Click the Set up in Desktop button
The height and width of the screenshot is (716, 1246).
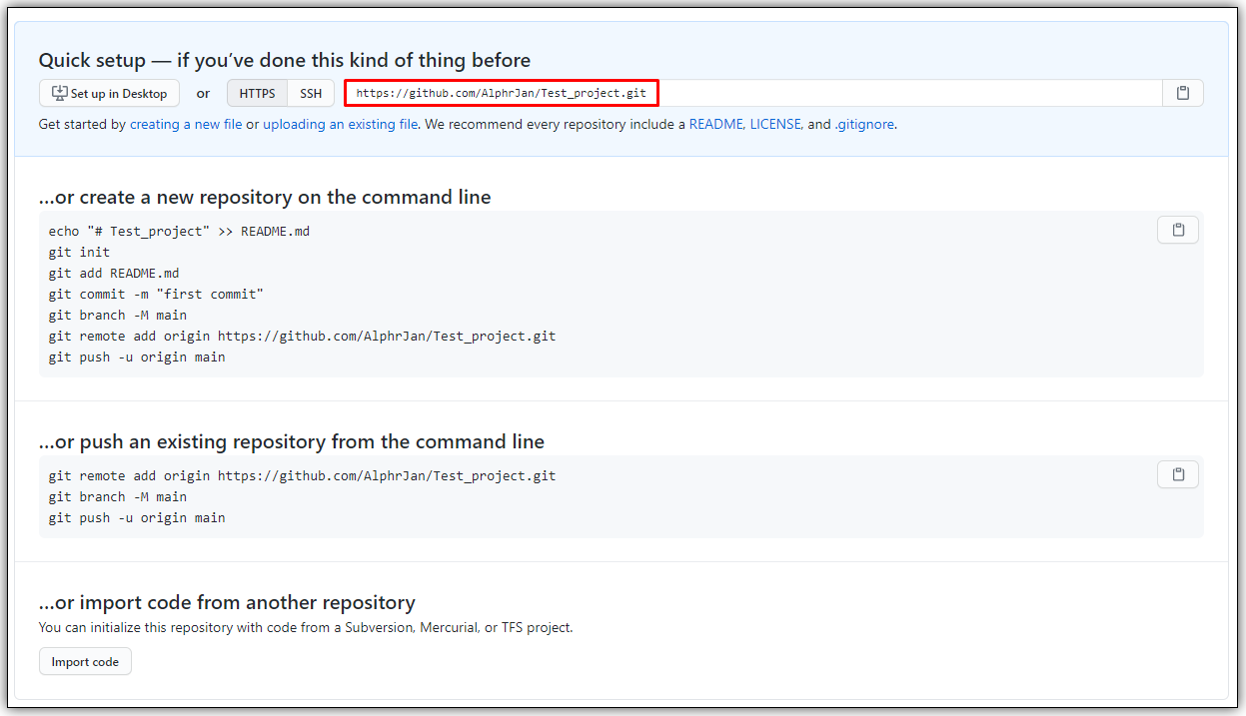110,94
